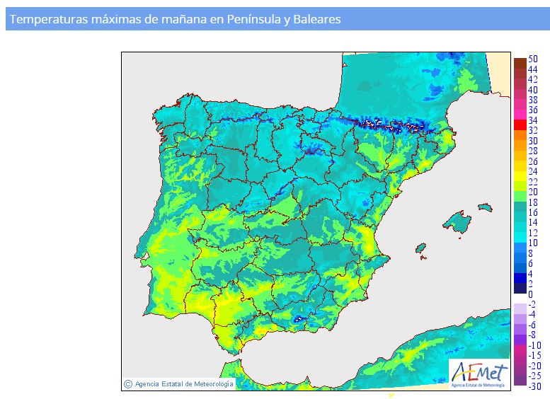The height and width of the screenshot is (399, 550).
Task: Pick the dark navy 0 degree legend swatch
Action: [x=520, y=289]
